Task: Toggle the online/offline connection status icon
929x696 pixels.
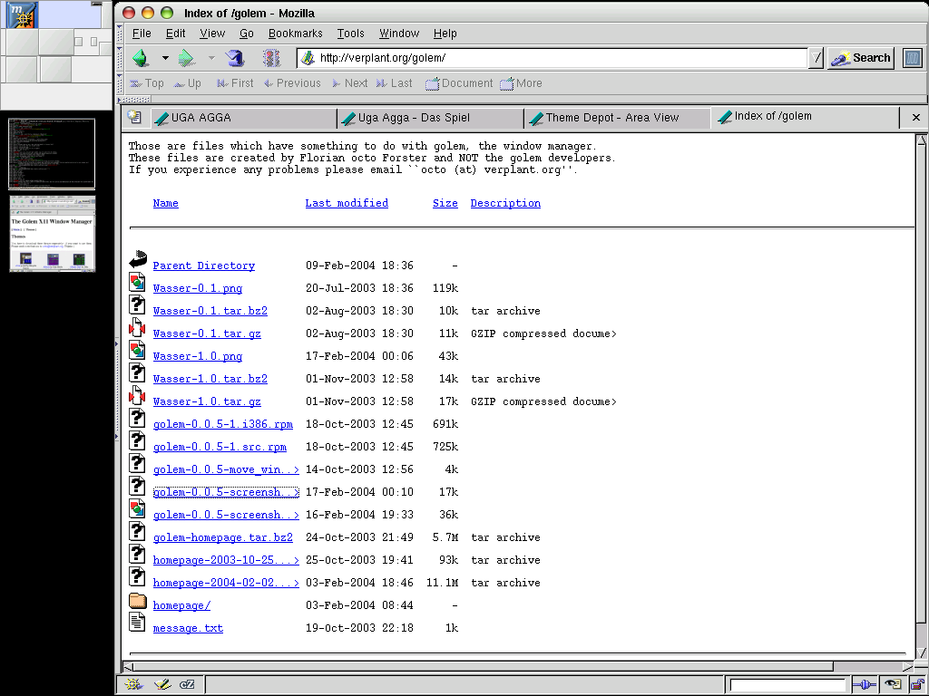Action: point(864,684)
